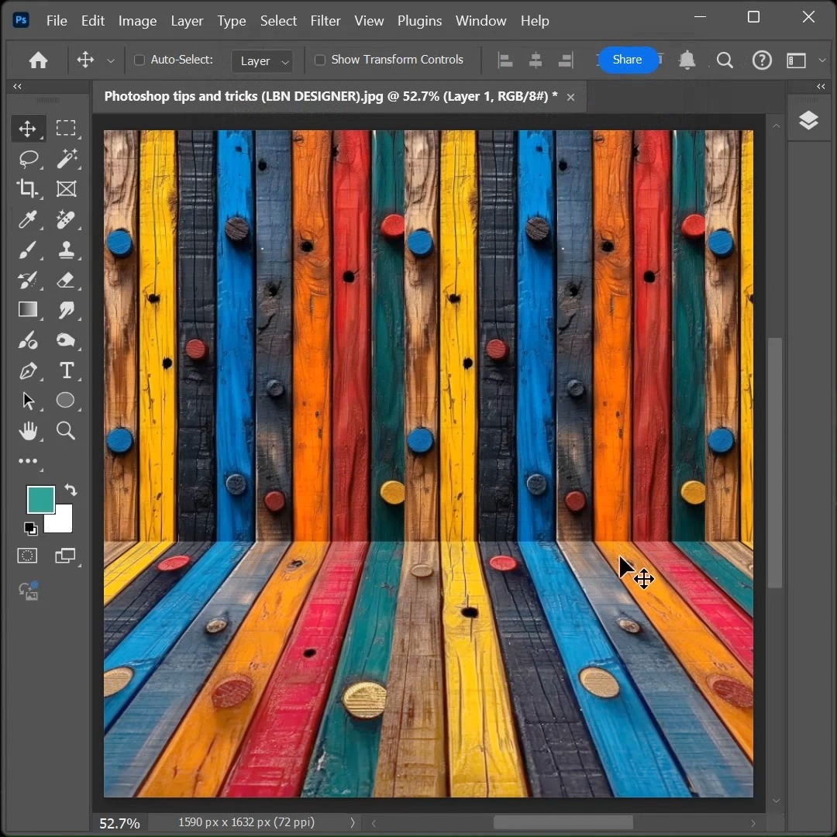Open the Window menu
Viewport: 837px width, 837px height.
(480, 21)
